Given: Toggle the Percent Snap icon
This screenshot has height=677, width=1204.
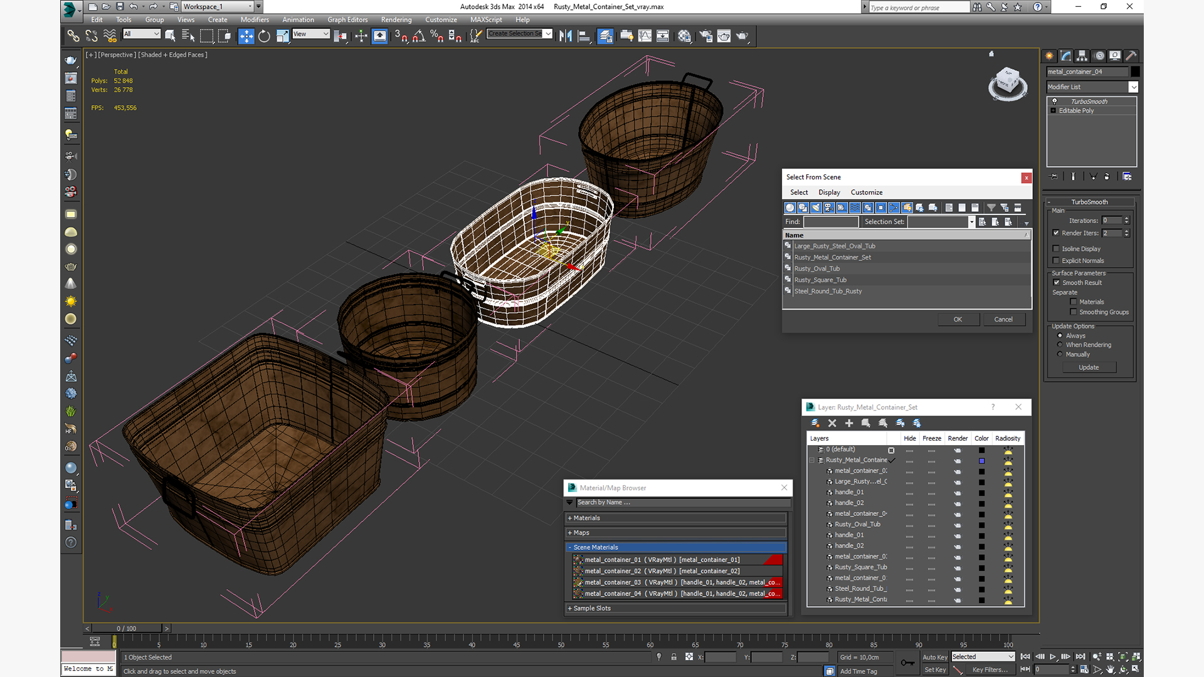Looking at the screenshot, I should [437, 36].
